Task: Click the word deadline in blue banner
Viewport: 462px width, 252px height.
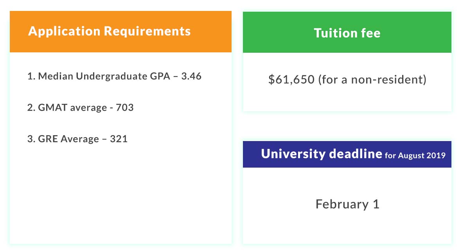Action: pos(355,154)
